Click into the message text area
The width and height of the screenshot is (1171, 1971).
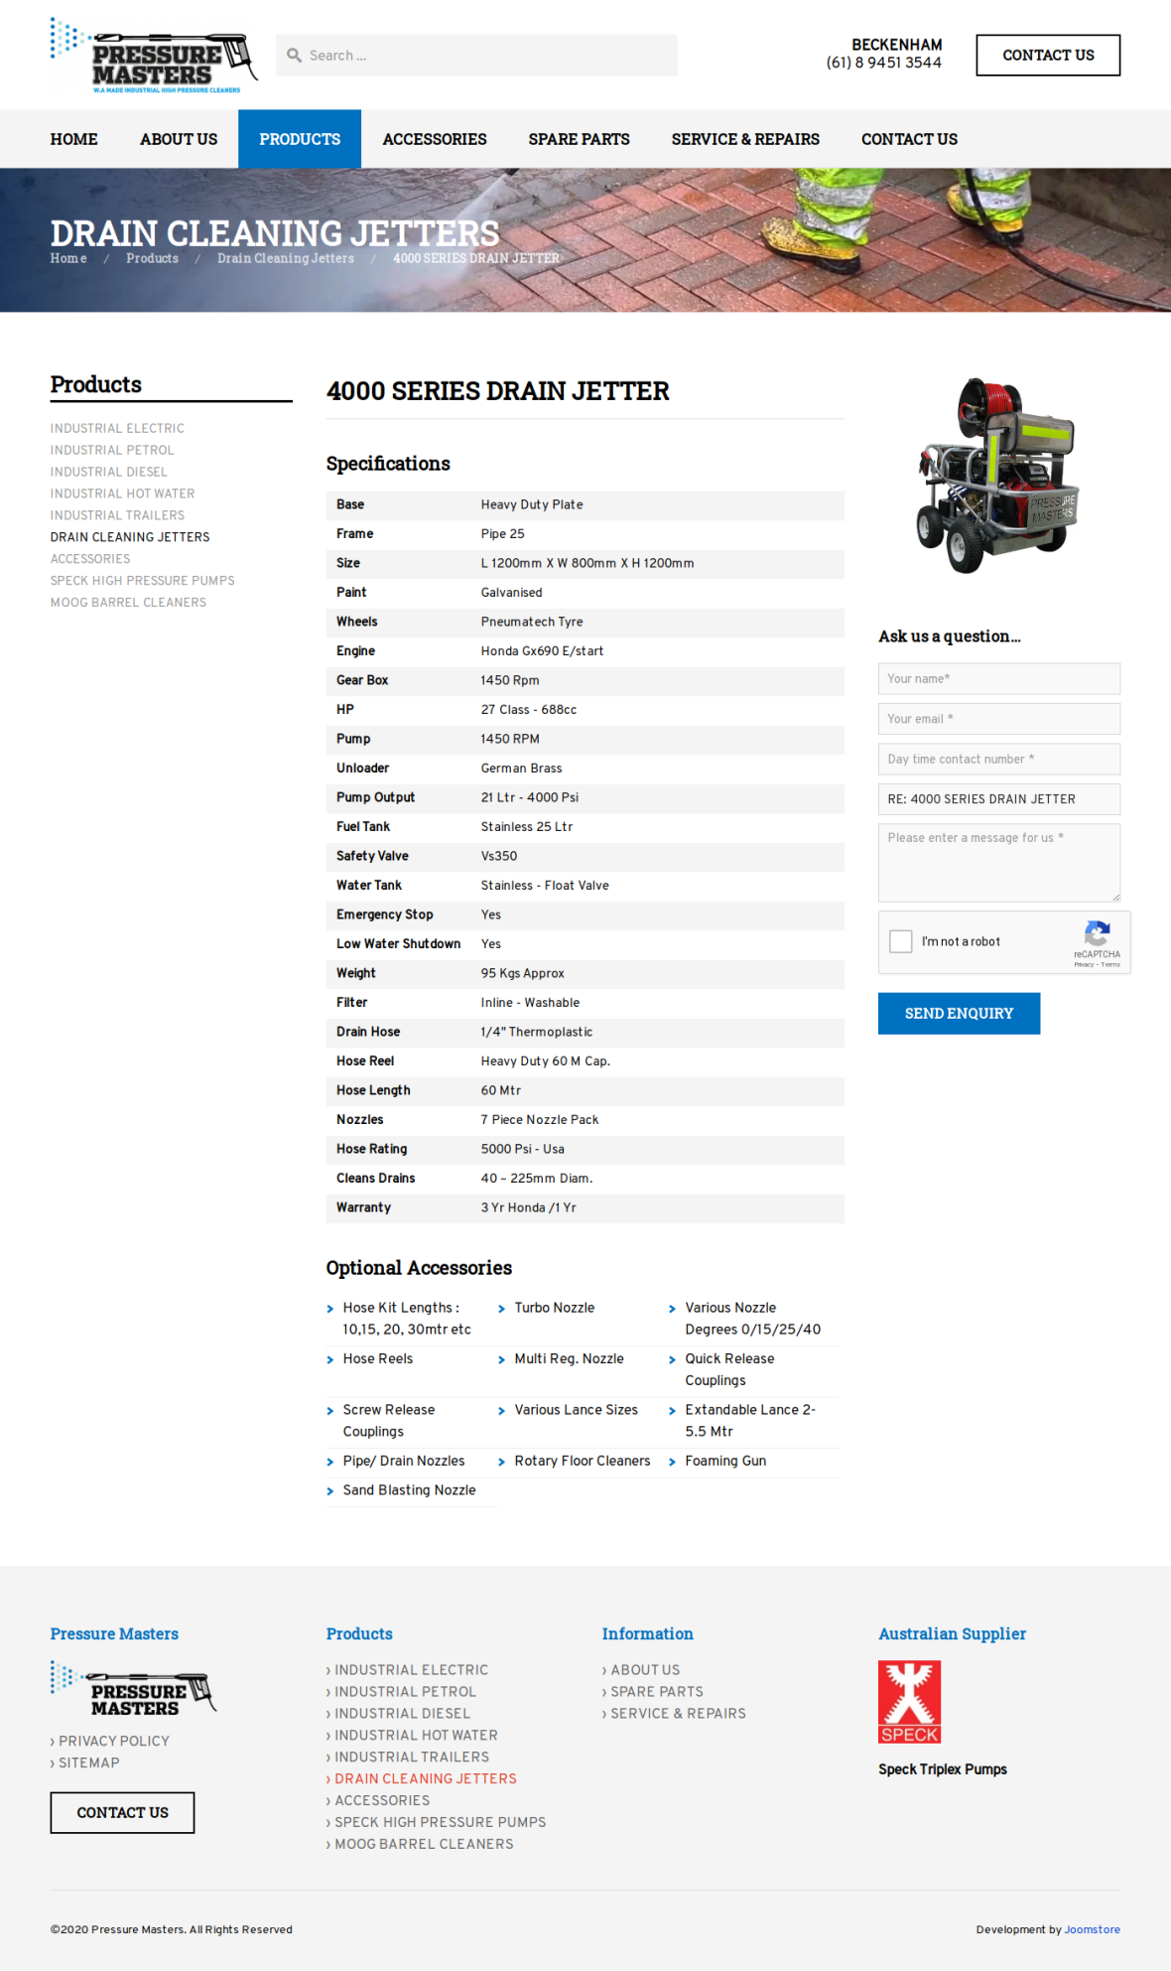click(x=998, y=862)
